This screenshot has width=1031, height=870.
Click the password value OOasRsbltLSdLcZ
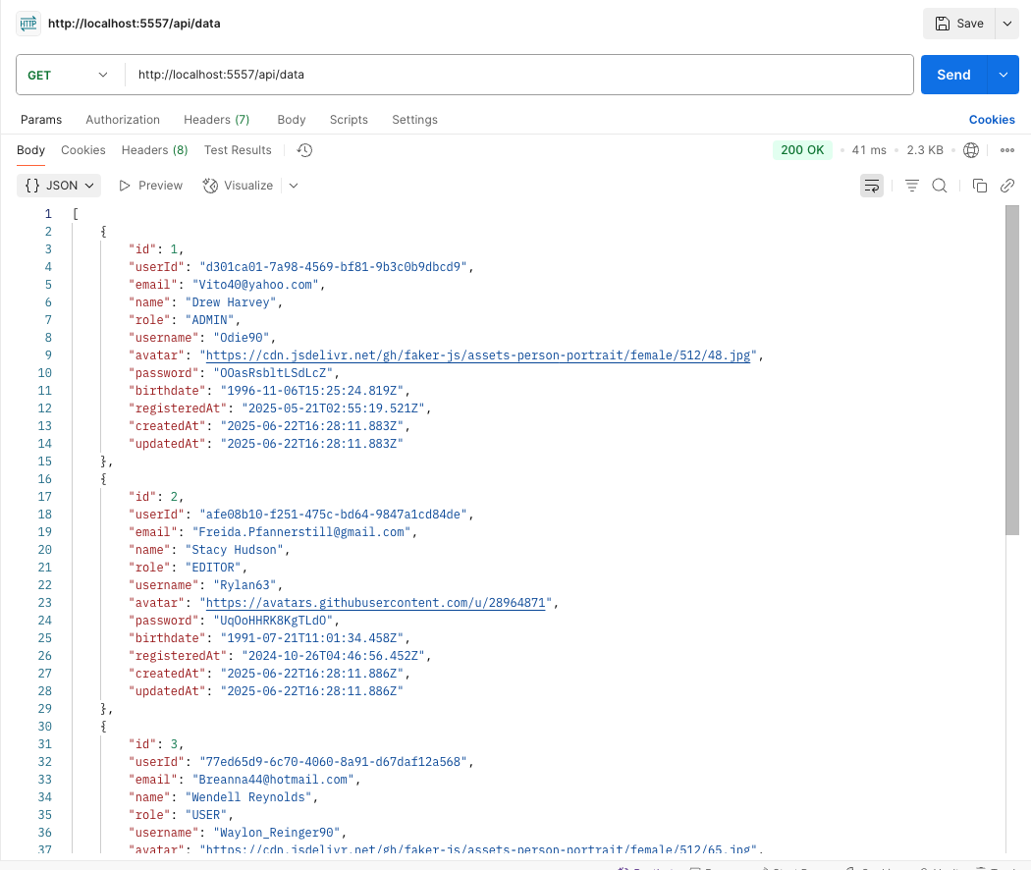click(273, 373)
